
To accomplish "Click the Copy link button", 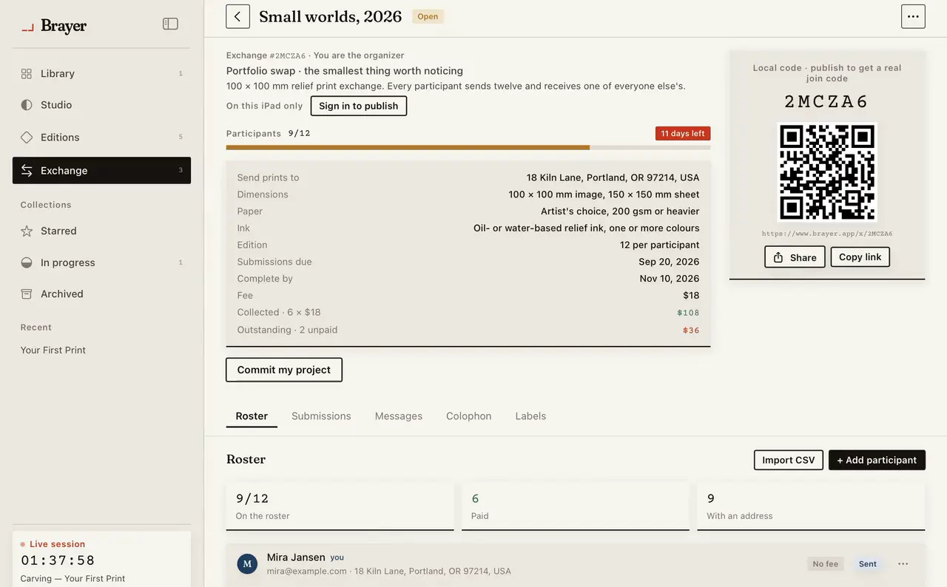I will coord(860,257).
